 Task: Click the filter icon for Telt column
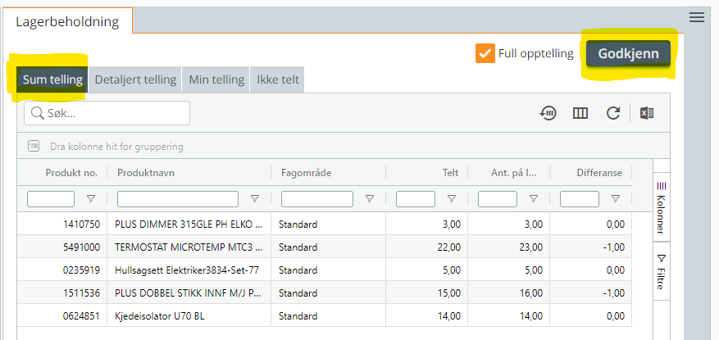tap(452, 199)
